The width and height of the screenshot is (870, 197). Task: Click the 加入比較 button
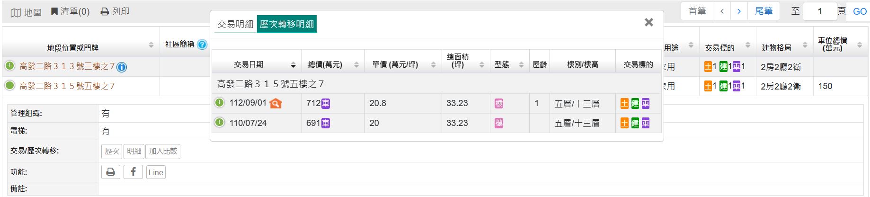[x=163, y=151]
